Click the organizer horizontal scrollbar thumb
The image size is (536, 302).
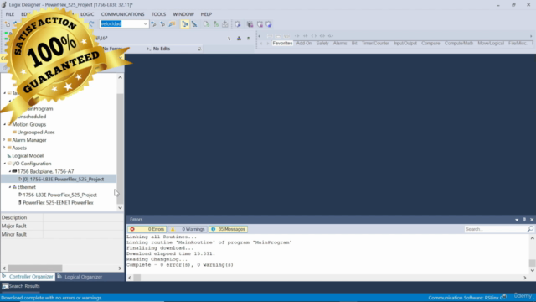click(35, 268)
